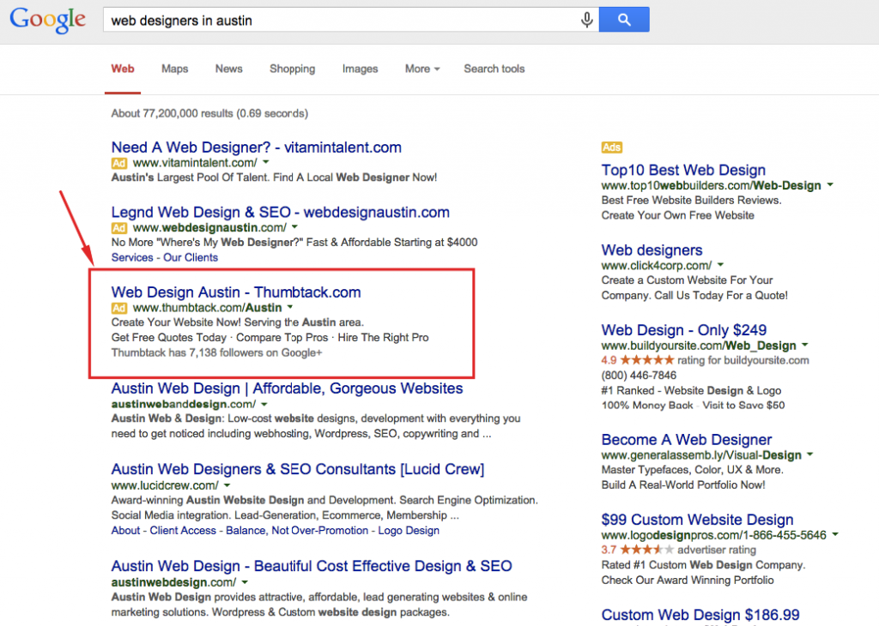Click Ad badge beside webdesignaustin.com URL
Image resolution: width=879 pixels, height=626 pixels.
(118, 228)
